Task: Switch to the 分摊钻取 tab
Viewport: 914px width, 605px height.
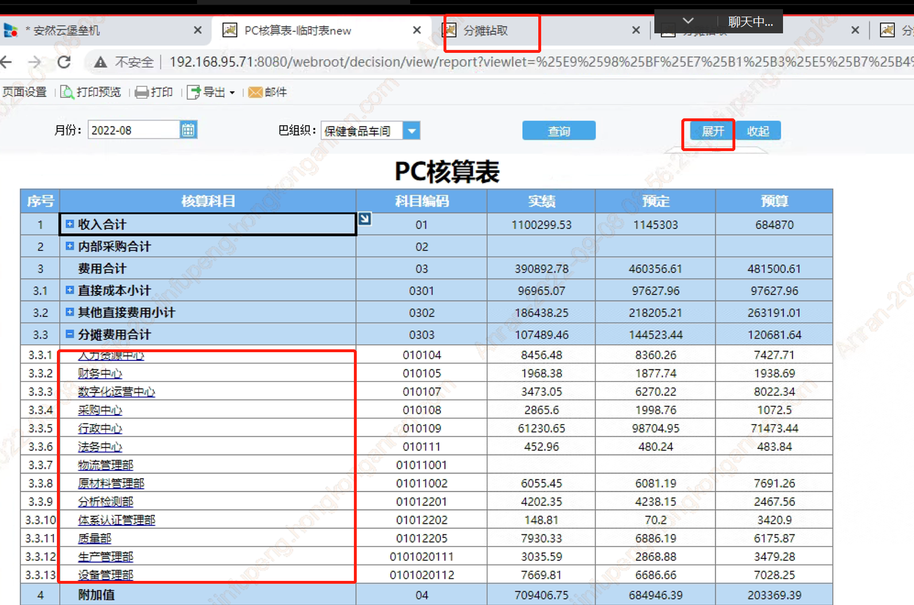Action: tap(486, 30)
